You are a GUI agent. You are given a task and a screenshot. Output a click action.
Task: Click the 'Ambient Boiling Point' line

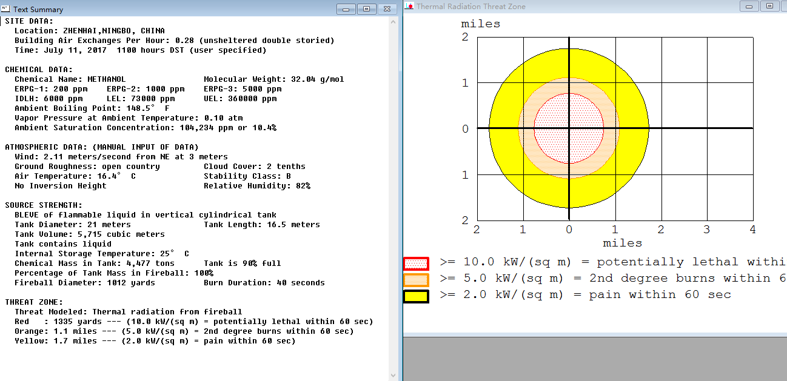(x=92, y=108)
